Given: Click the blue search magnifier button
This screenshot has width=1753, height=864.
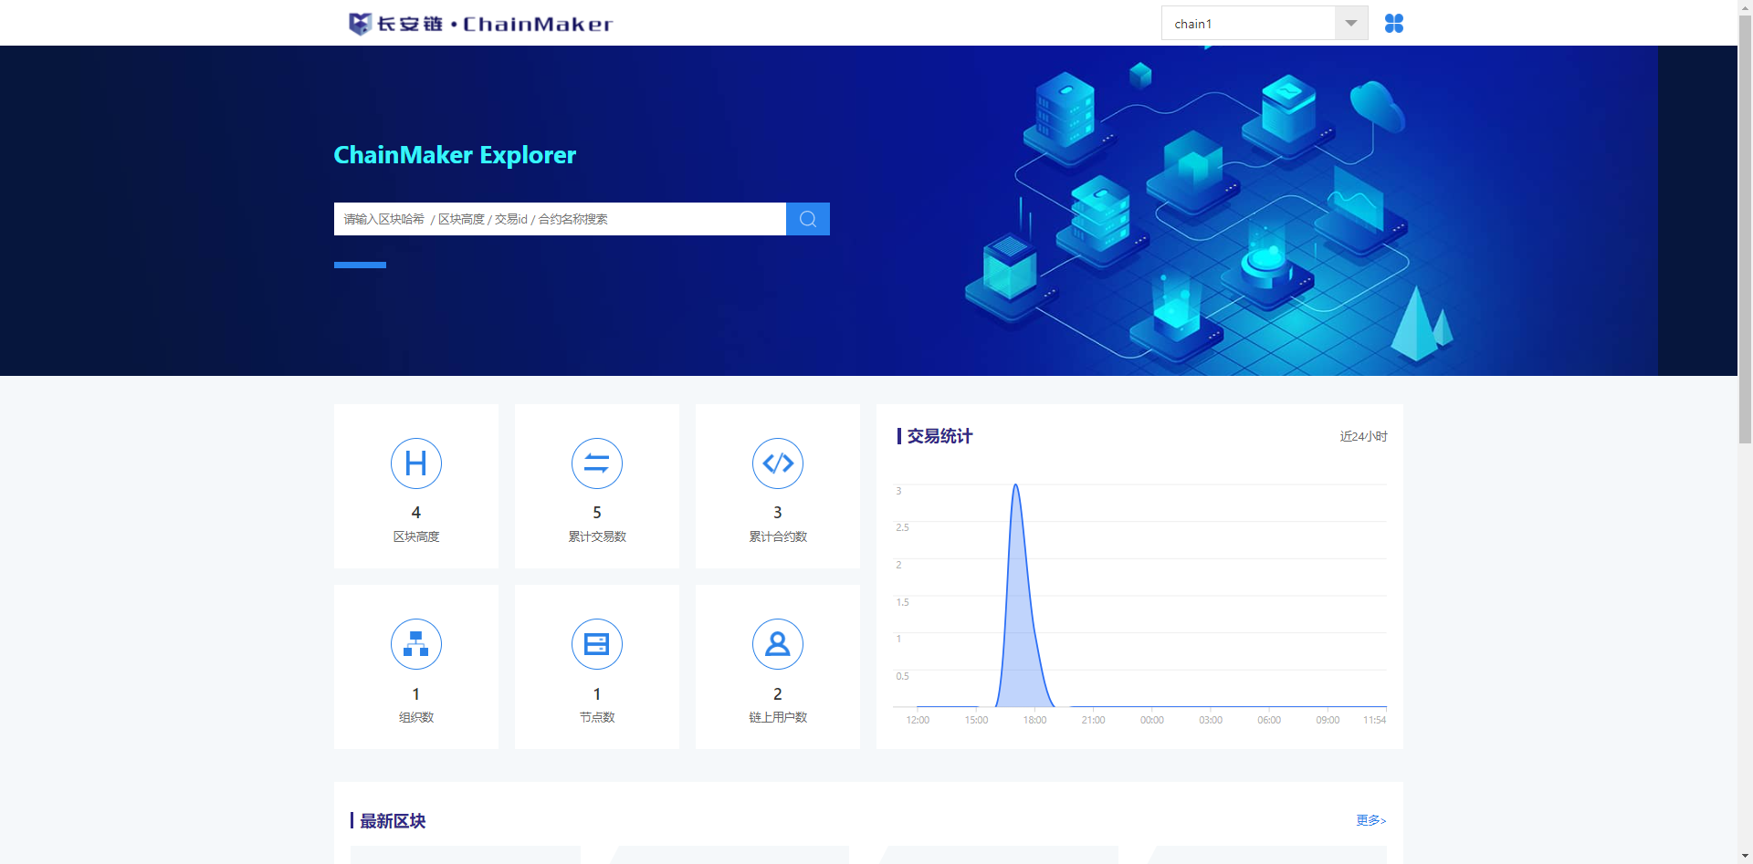Looking at the screenshot, I should tap(808, 219).
